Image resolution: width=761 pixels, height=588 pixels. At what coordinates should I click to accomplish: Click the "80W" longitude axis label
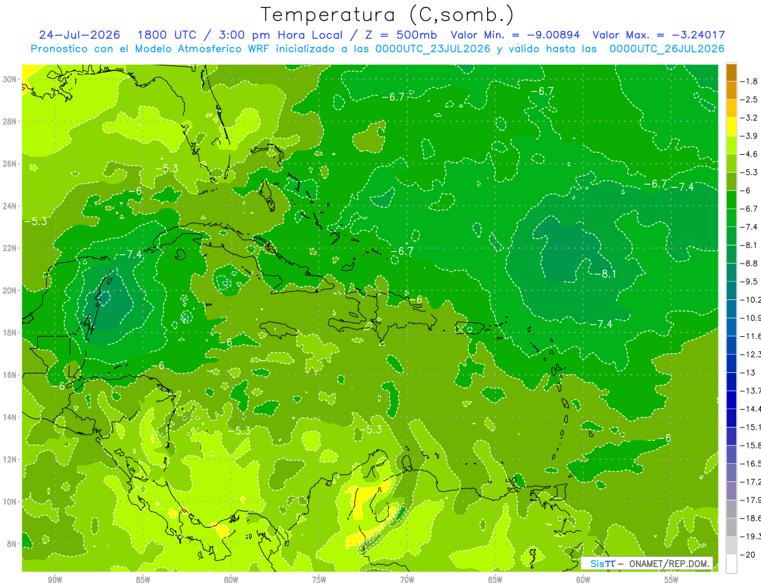[231, 580]
